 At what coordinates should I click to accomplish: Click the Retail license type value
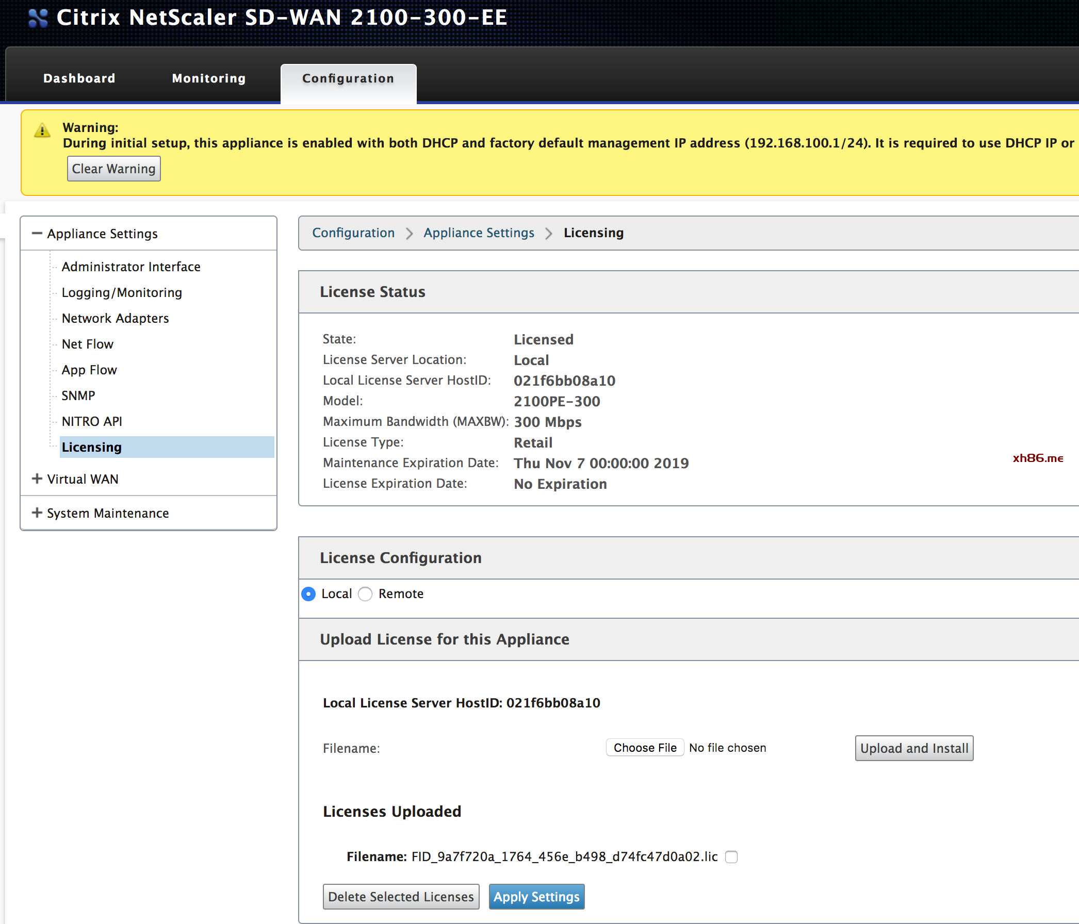533,442
